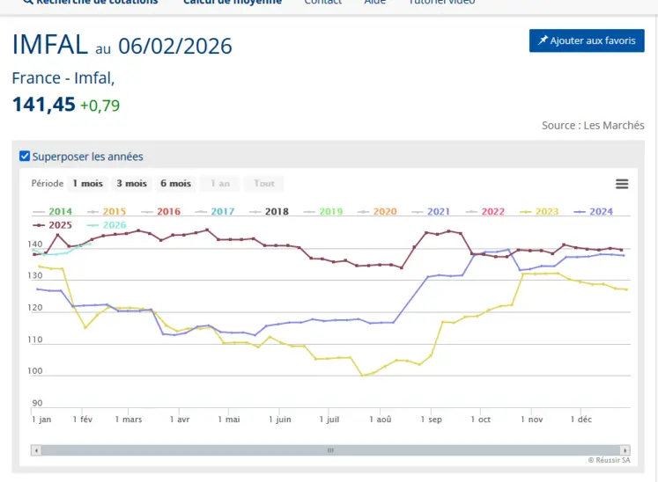Go to the Contact page link
Screen dimensions: 658x482
tap(322, 3)
